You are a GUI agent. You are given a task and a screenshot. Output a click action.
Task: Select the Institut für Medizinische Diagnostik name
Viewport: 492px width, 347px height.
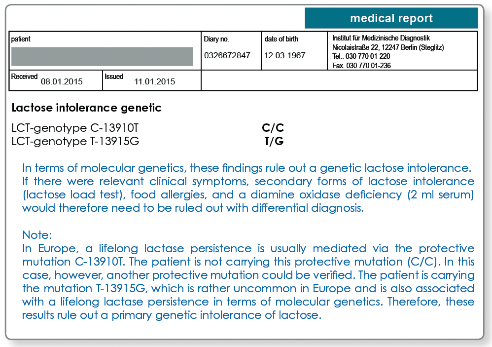point(381,38)
